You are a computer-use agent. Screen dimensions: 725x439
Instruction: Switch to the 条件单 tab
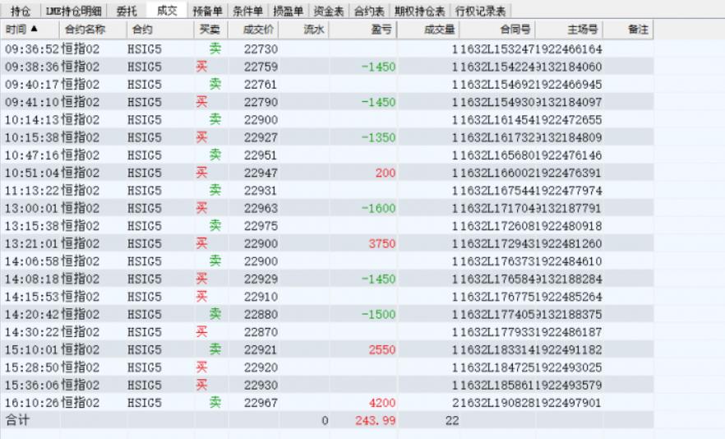[247, 12]
